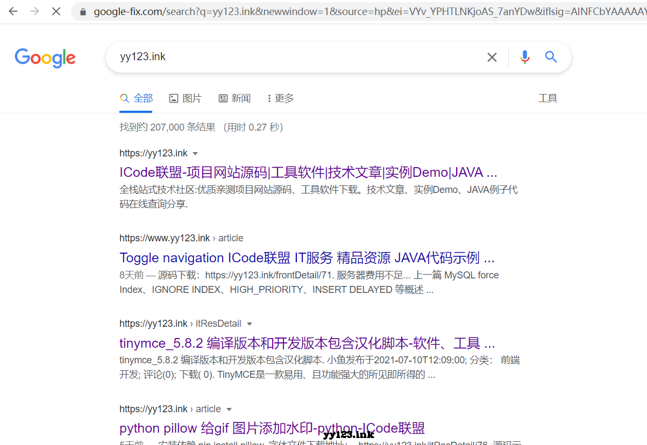Switch to the 新闻 tab
The image size is (647, 445).
(234, 98)
